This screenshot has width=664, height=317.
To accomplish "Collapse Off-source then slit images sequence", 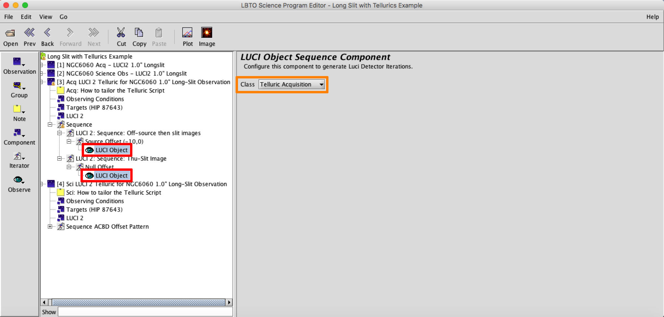I will (x=59, y=133).
